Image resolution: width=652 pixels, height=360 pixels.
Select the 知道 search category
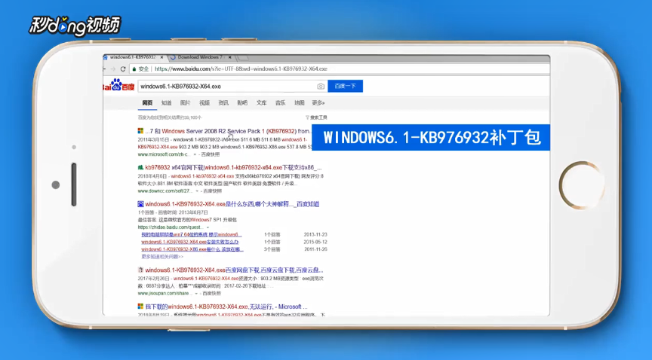click(x=166, y=103)
